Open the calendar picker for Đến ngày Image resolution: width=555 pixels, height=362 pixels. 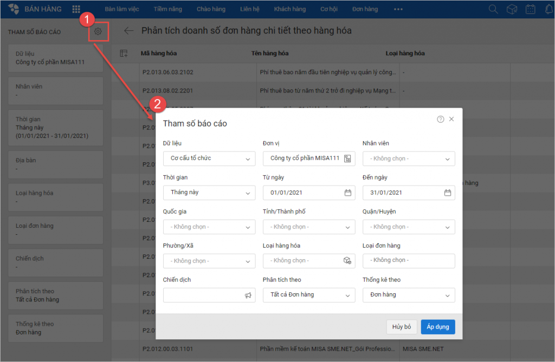pos(448,193)
